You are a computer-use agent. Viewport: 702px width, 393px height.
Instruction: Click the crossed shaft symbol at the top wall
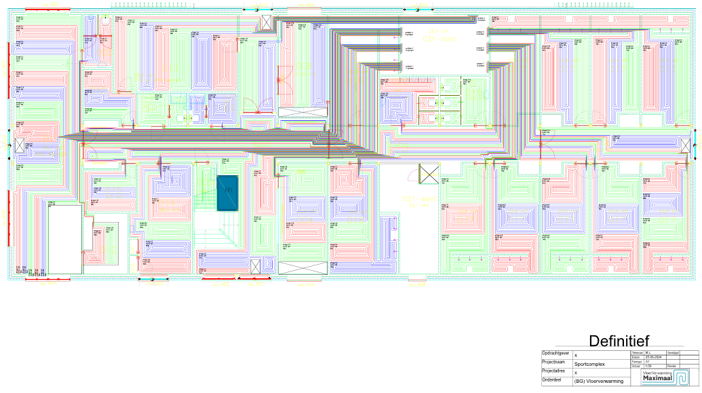266,22
